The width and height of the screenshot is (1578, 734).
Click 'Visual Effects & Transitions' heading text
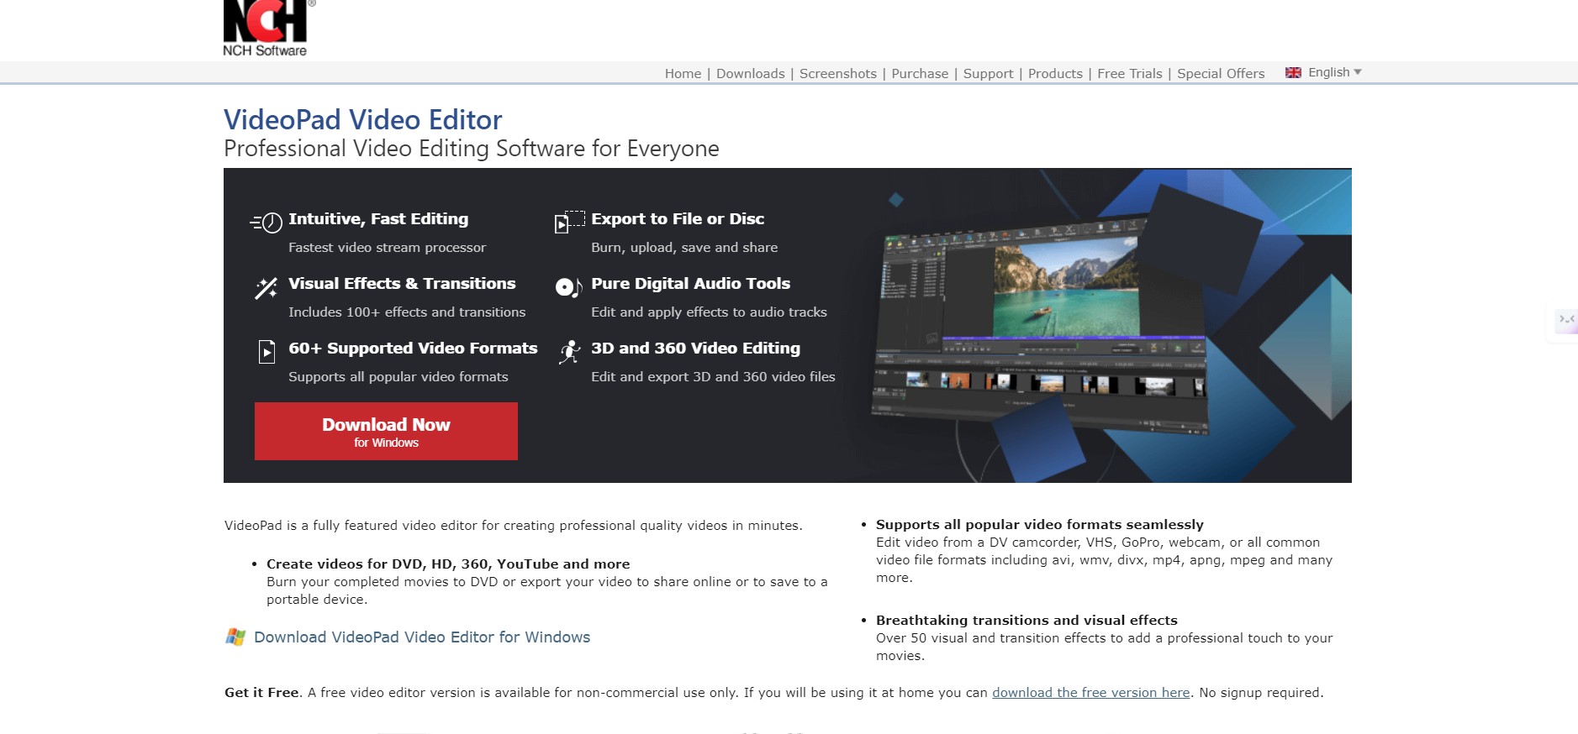point(402,284)
